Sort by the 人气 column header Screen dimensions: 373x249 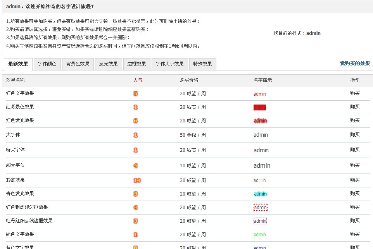(138, 80)
